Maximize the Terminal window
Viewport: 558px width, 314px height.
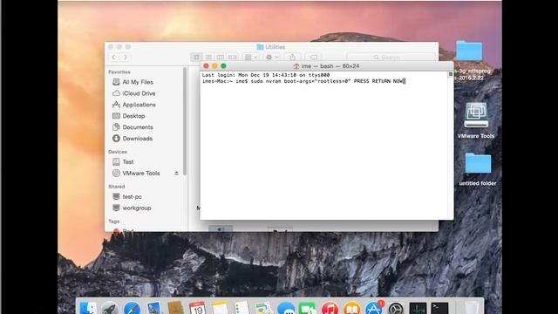click(223, 66)
